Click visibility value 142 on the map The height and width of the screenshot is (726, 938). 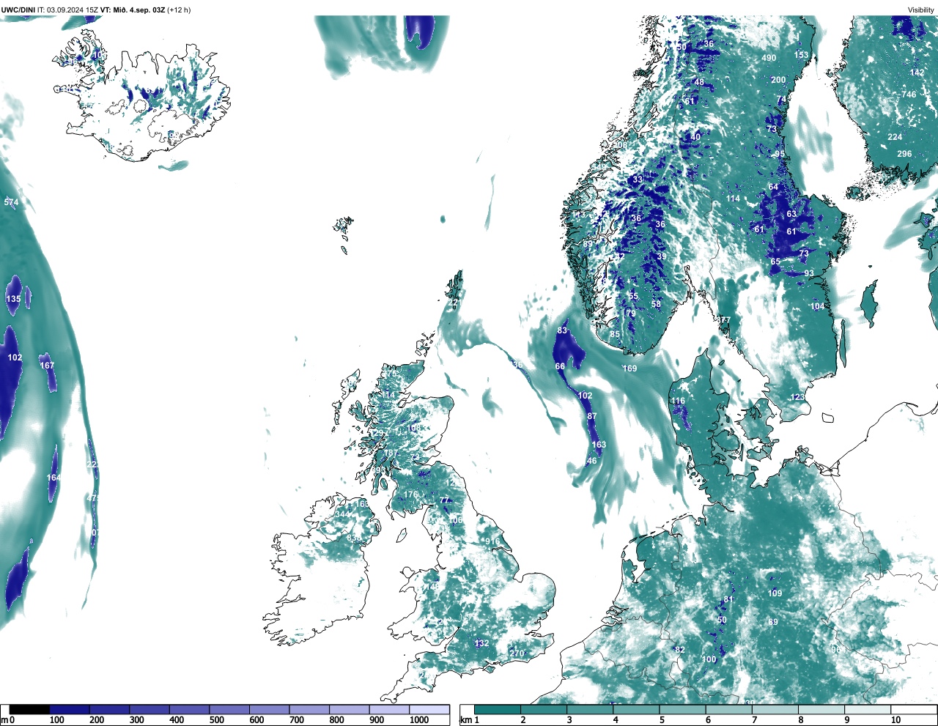click(x=917, y=73)
